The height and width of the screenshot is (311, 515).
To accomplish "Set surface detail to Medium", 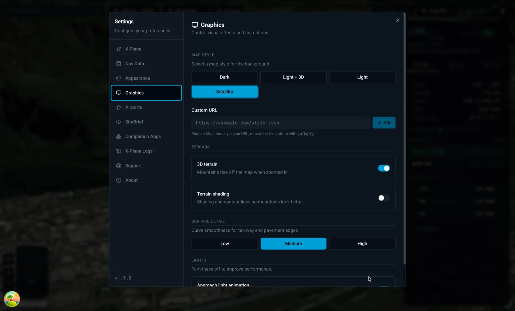I will (x=294, y=244).
